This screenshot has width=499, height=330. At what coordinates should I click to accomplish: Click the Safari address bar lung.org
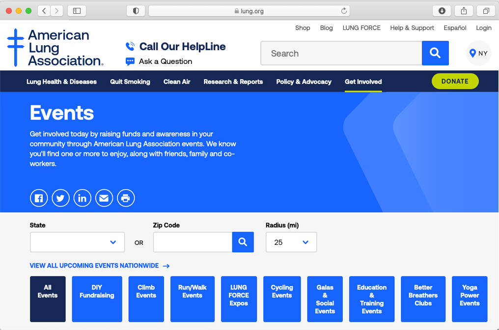[x=249, y=11]
